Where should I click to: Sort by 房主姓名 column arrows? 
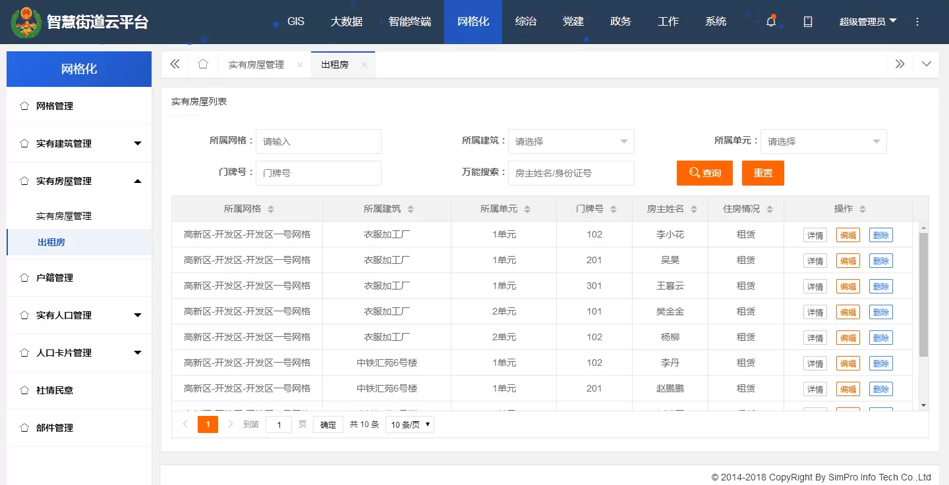pyautogui.click(x=694, y=209)
